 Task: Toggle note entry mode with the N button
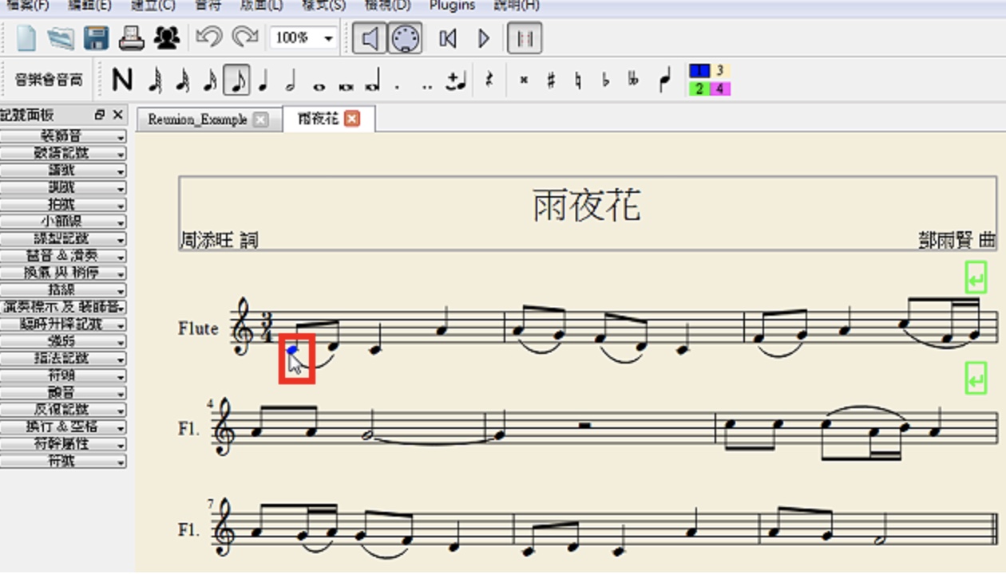pyautogui.click(x=122, y=80)
